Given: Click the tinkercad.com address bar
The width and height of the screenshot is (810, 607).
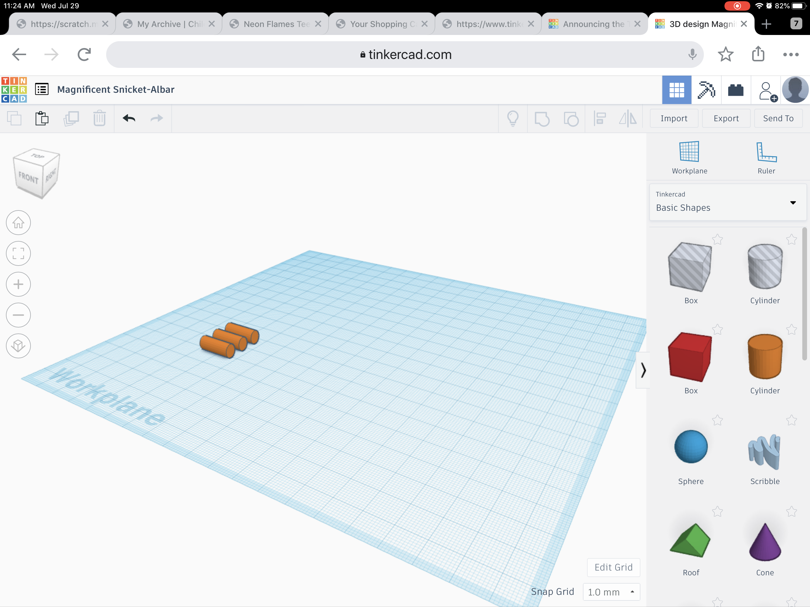Looking at the screenshot, I should tap(405, 55).
